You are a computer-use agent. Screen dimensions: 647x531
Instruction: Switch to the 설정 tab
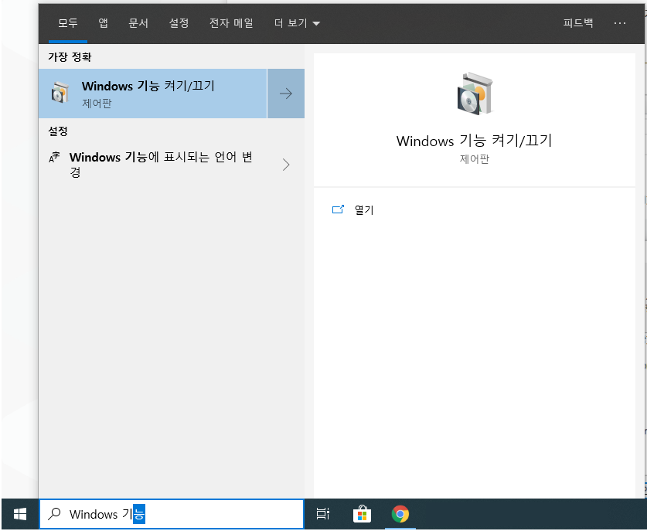(179, 23)
